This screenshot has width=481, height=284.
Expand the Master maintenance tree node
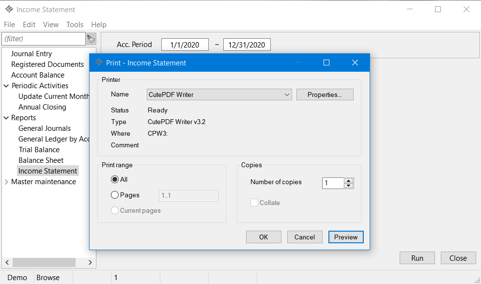click(x=6, y=182)
